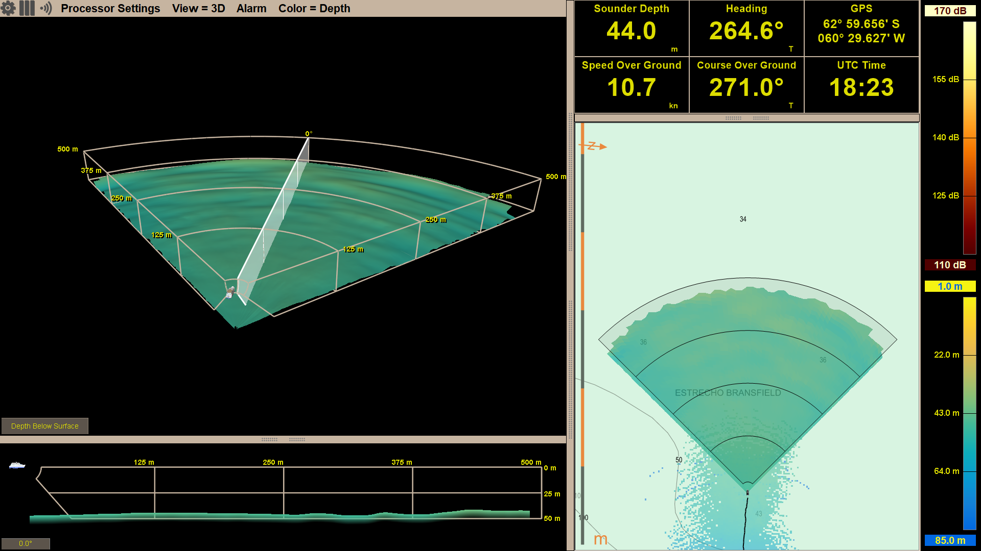This screenshot has height=551, width=981.
Task: Click the orange 'm' units icon on chart
Action: point(600,539)
